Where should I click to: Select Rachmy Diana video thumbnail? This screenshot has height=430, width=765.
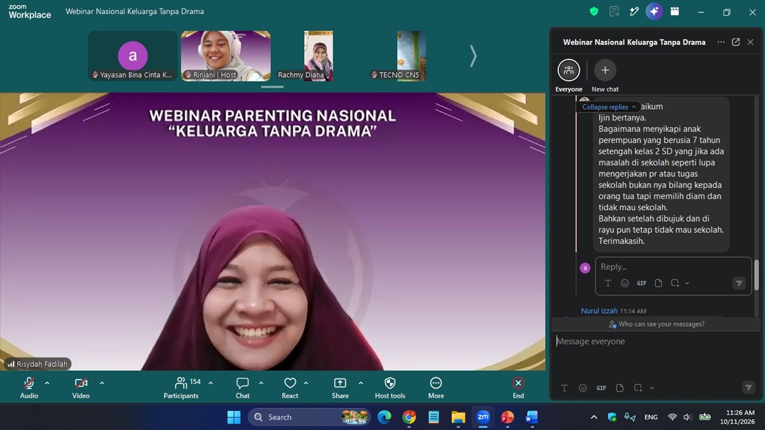pos(318,56)
